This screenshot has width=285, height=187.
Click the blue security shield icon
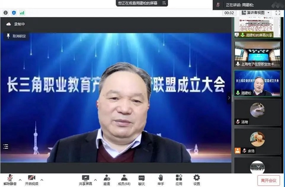(x=14, y=13)
